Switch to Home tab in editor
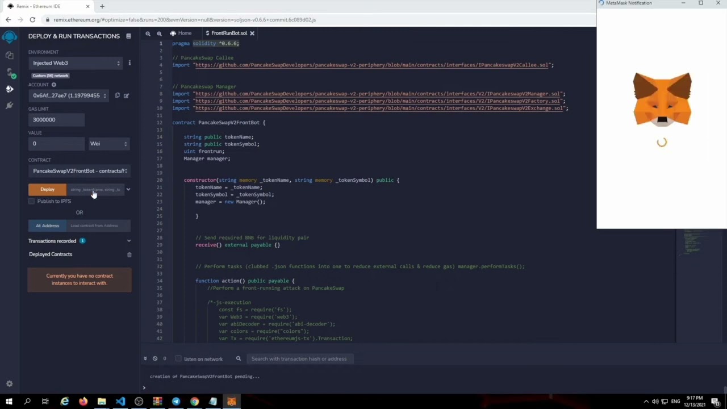Image resolution: width=727 pixels, height=409 pixels. pyautogui.click(x=181, y=34)
